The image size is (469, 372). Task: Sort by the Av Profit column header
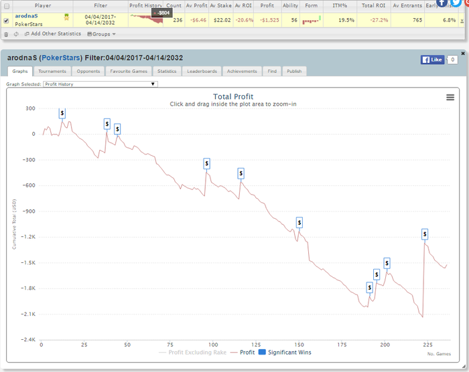coord(196,5)
